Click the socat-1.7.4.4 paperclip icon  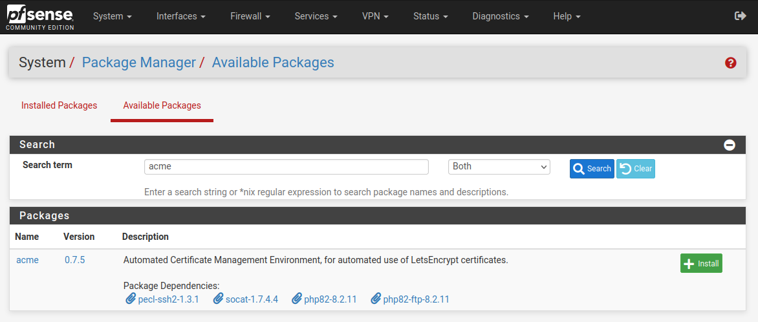[x=218, y=299]
